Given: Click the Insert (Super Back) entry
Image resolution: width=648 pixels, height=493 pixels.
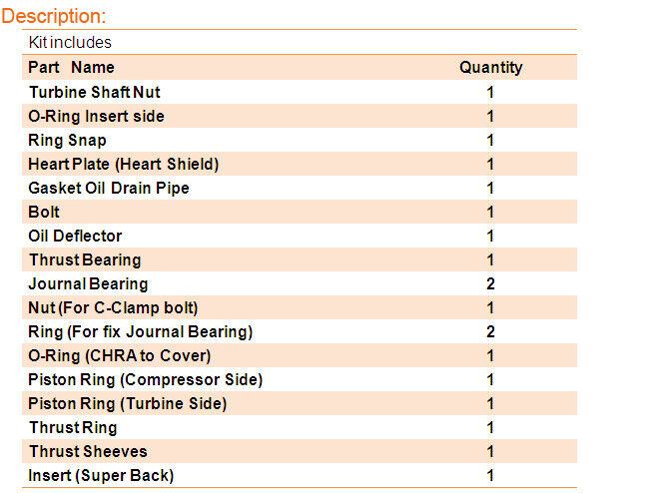Looking at the screenshot, I should click(x=101, y=475).
